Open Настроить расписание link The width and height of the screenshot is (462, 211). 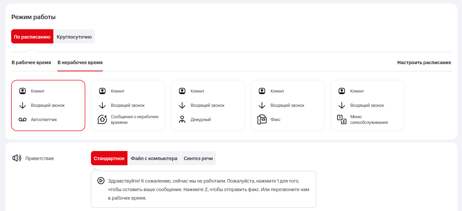tap(424, 63)
